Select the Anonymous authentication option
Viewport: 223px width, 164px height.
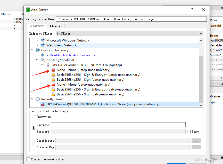[x=34, y=117]
